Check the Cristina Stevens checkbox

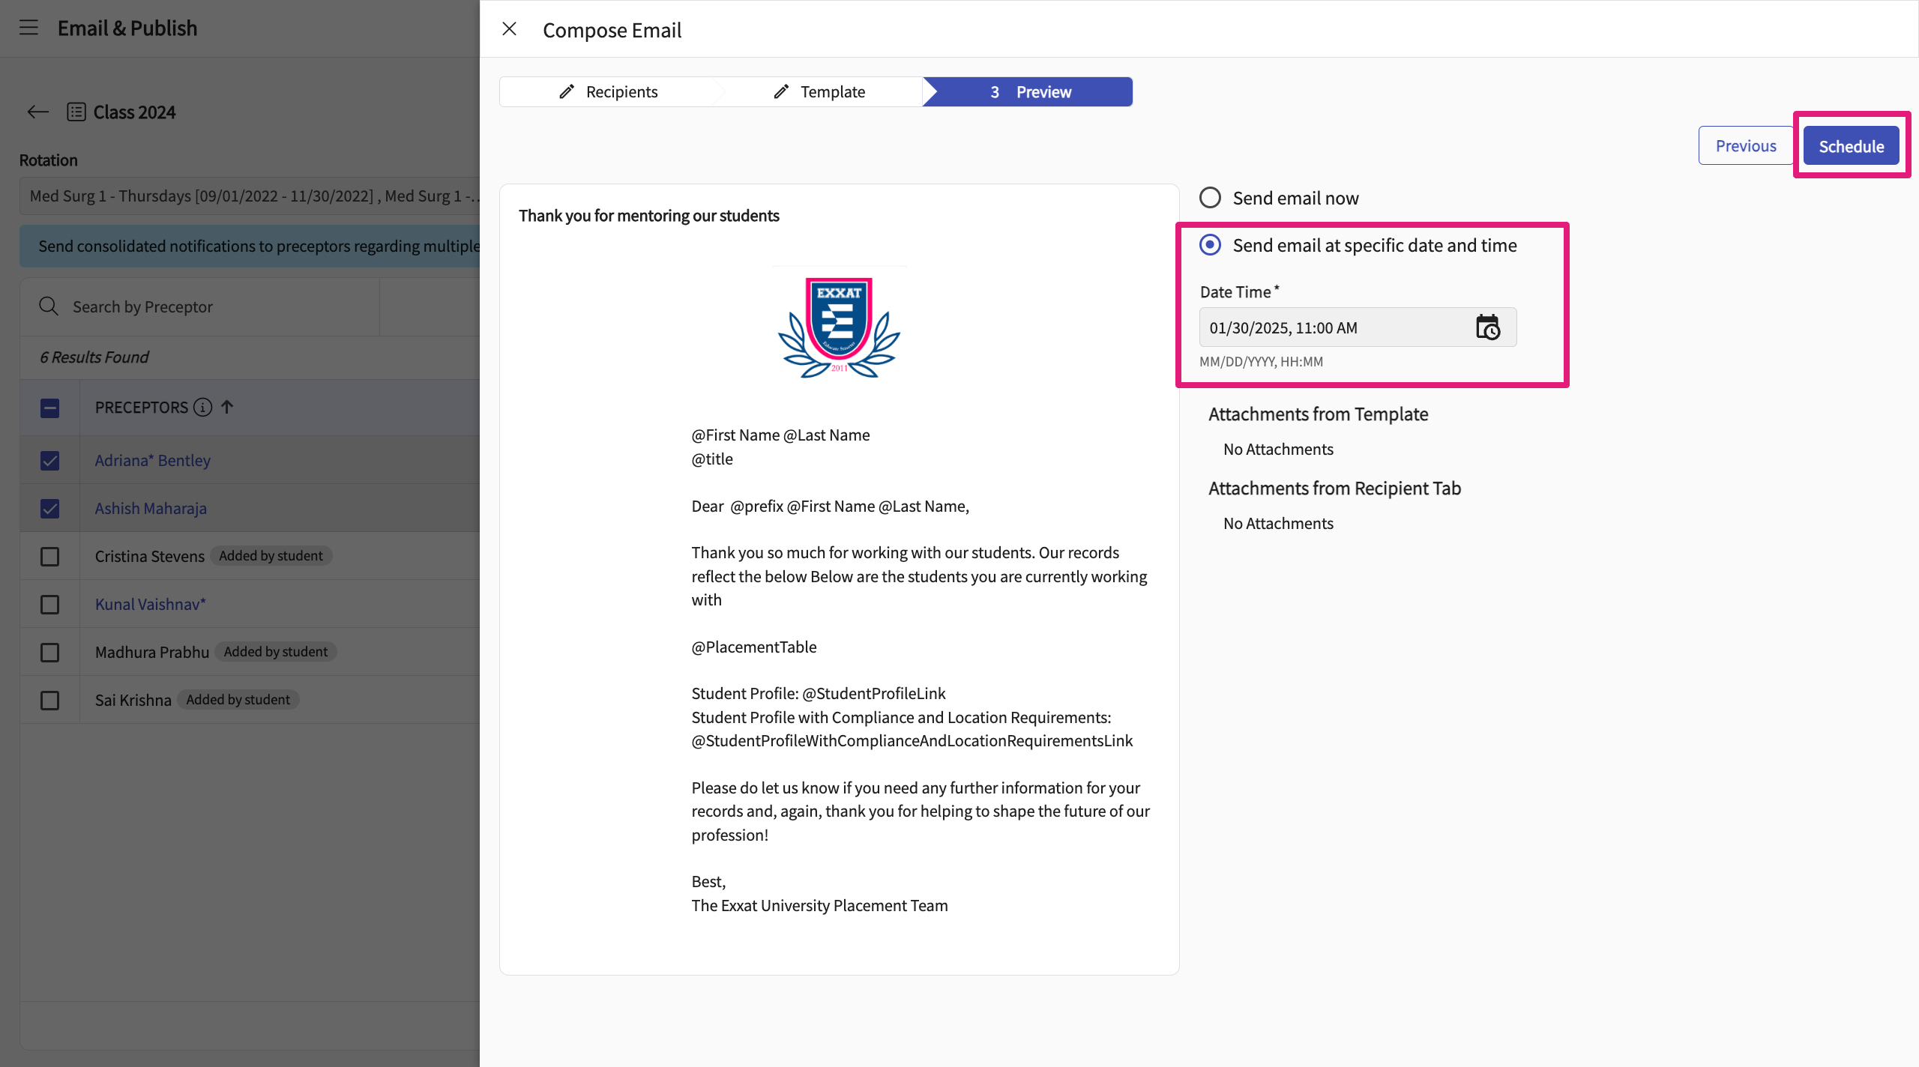(49, 557)
